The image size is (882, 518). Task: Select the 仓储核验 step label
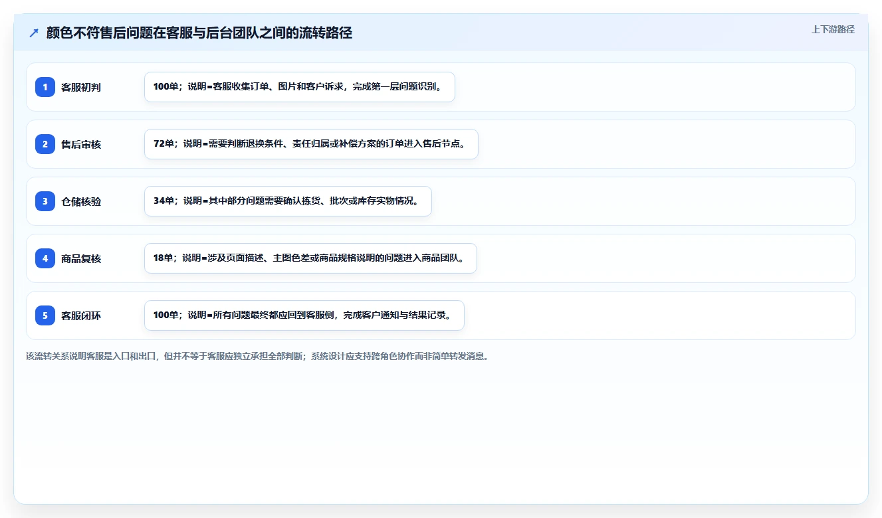pos(81,202)
